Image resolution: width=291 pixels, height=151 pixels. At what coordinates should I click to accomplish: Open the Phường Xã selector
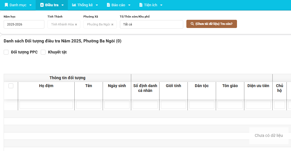point(100,24)
